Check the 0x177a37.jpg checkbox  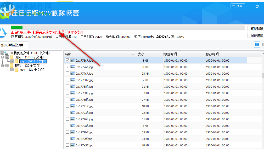(67, 145)
